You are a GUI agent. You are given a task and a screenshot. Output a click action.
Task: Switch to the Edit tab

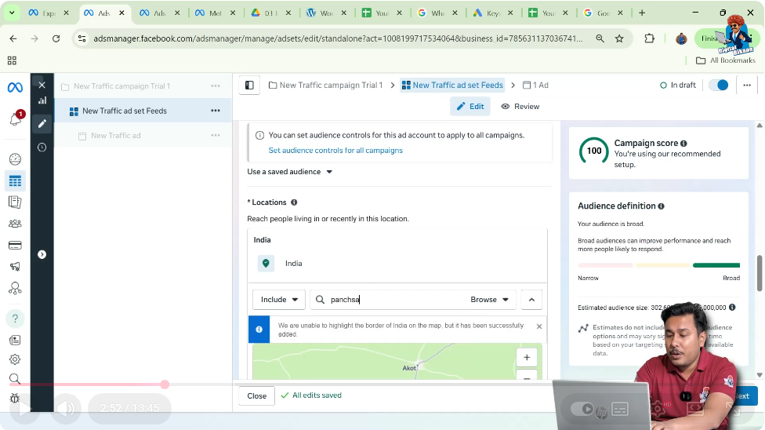(470, 106)
